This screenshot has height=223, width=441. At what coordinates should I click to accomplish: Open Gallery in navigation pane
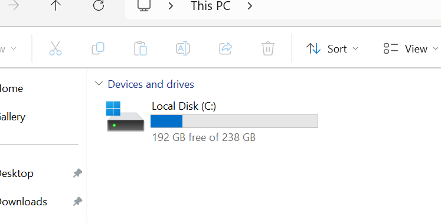coord(12,117)
